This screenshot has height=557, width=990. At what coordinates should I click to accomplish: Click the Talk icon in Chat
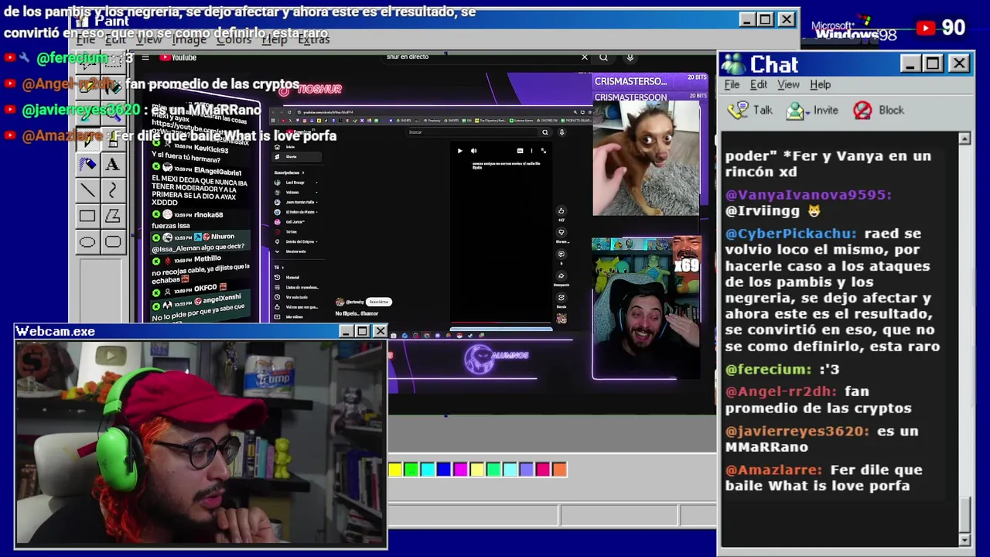739,110
